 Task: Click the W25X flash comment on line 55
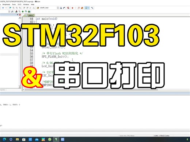pos(62,54)
